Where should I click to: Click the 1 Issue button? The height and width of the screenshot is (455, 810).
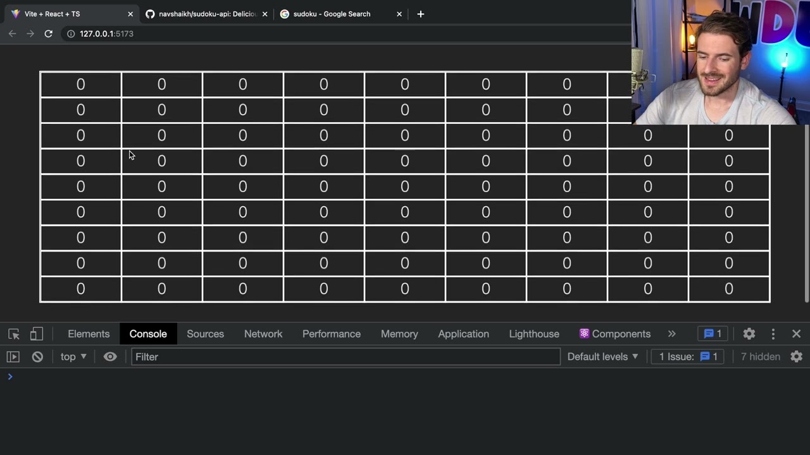click(x=688, y=356)
